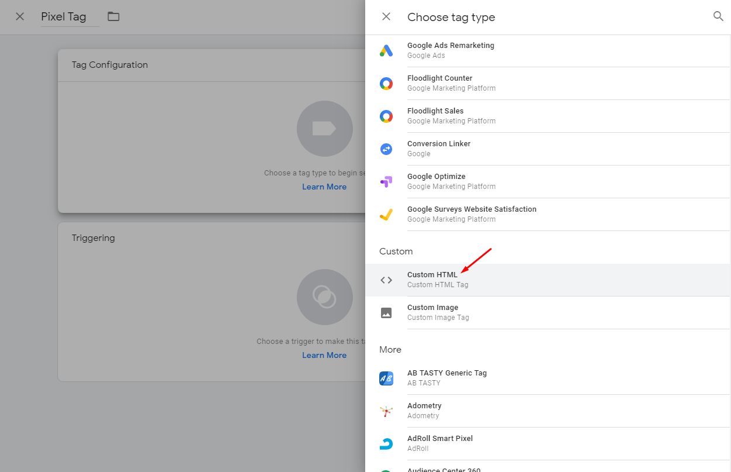Select the Custom HTML tag type

(548, 280)
